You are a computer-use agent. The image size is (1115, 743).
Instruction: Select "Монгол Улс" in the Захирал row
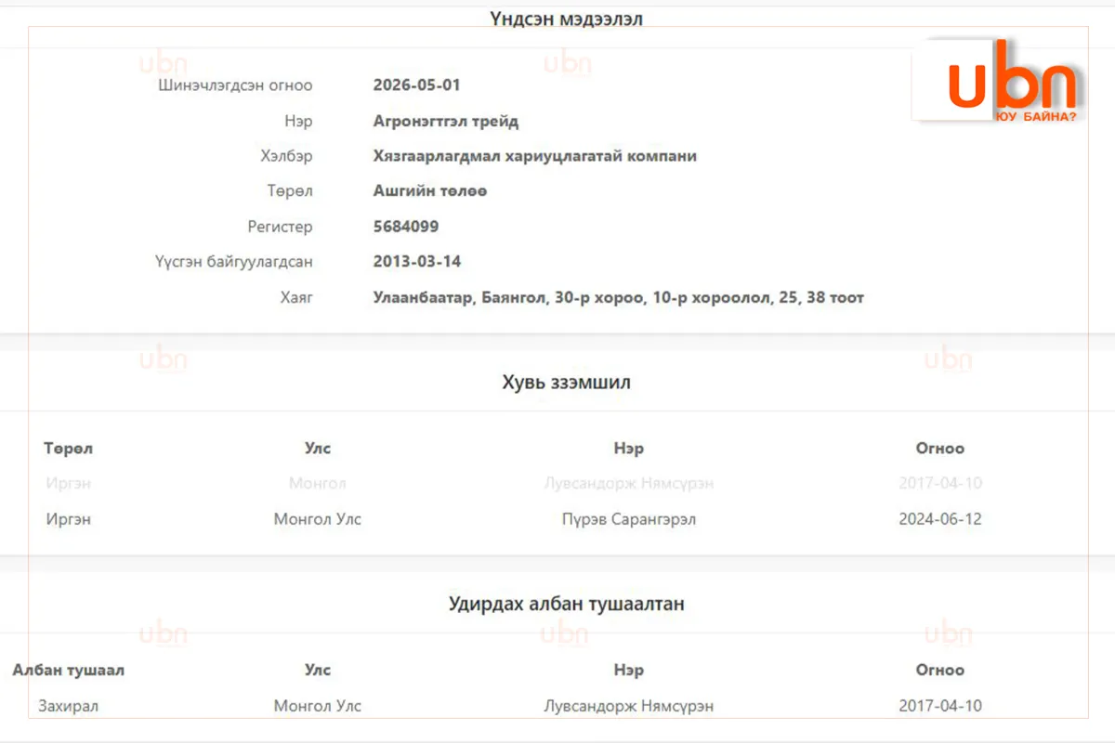click(318, 706)
